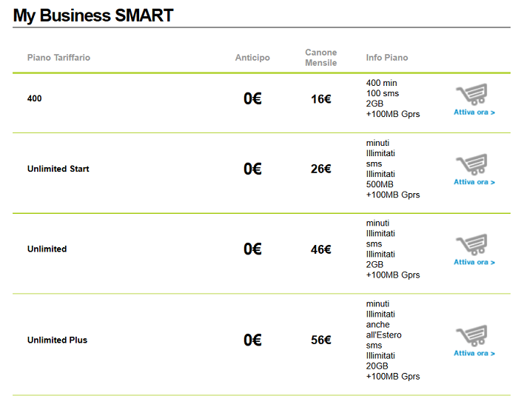Viewport: 518px width, 407px height.
Task: Click the 56€ monthly fee
Action: [x=320, y=340]
